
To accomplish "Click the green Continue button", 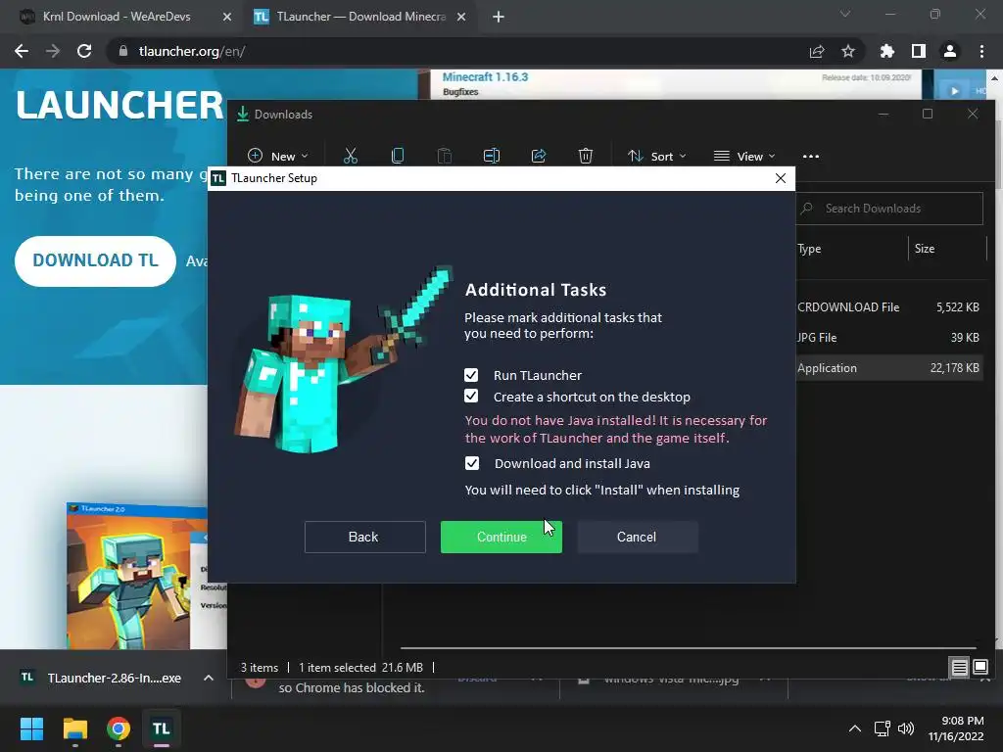I will (501, 538).
